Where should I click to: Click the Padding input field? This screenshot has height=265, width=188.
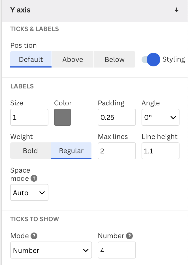[x=117, y=117]
